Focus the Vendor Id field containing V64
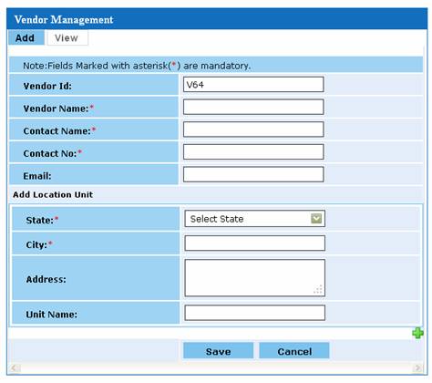Screen dimensions: 432x383 point(253,85)
